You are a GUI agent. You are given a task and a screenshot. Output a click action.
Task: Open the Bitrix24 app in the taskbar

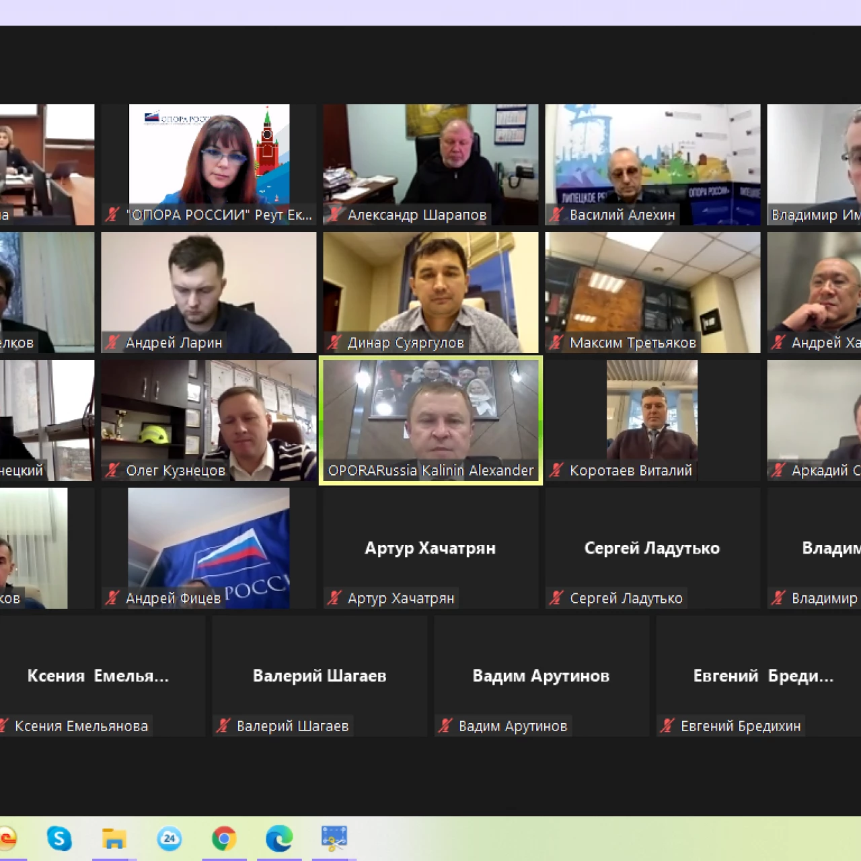[x=170, y=838]
